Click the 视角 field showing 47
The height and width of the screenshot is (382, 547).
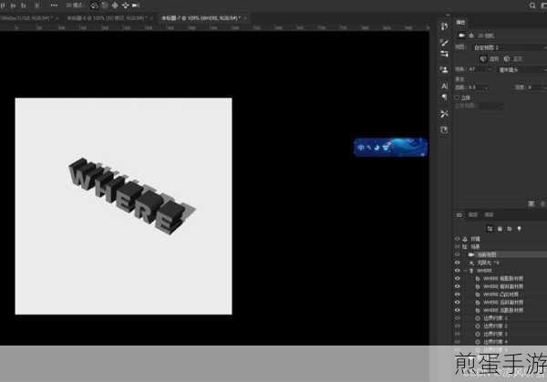pos(476,70)
